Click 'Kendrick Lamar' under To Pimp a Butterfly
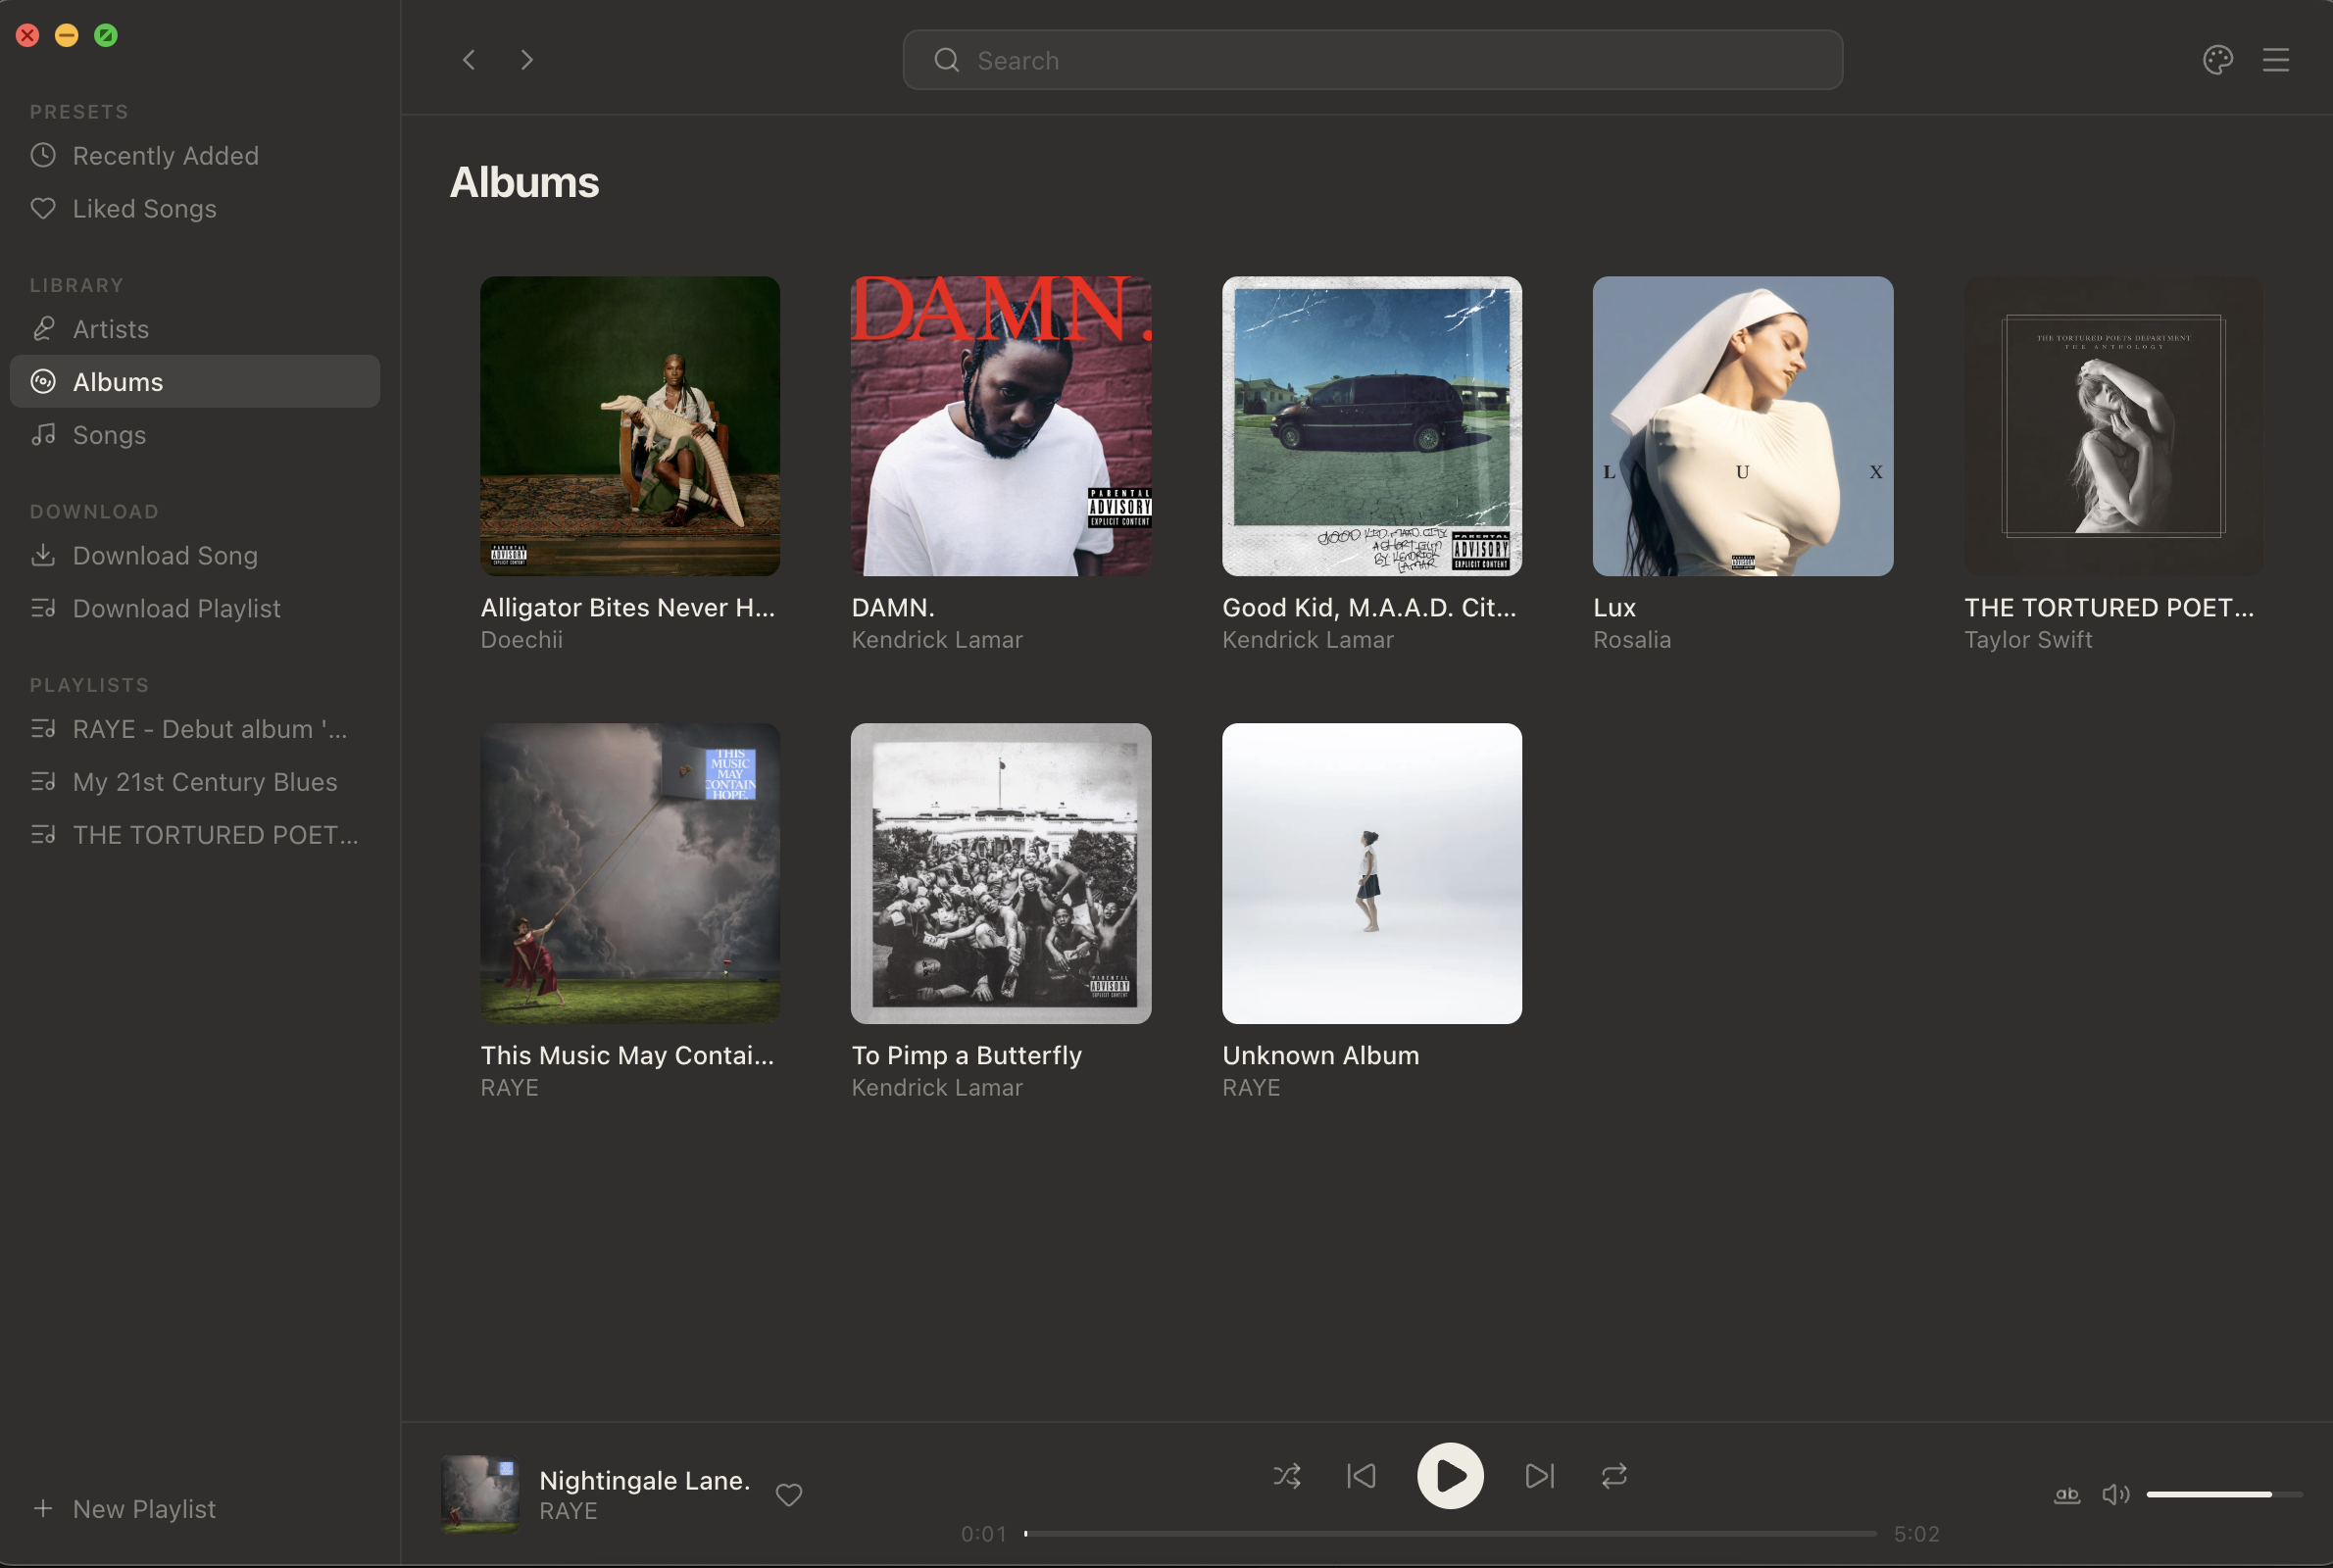The height and width of the screenshot is (1568, 2333). point(936,1087)
